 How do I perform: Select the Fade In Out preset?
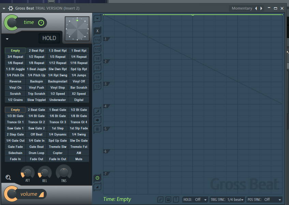(x=58, y=159)
